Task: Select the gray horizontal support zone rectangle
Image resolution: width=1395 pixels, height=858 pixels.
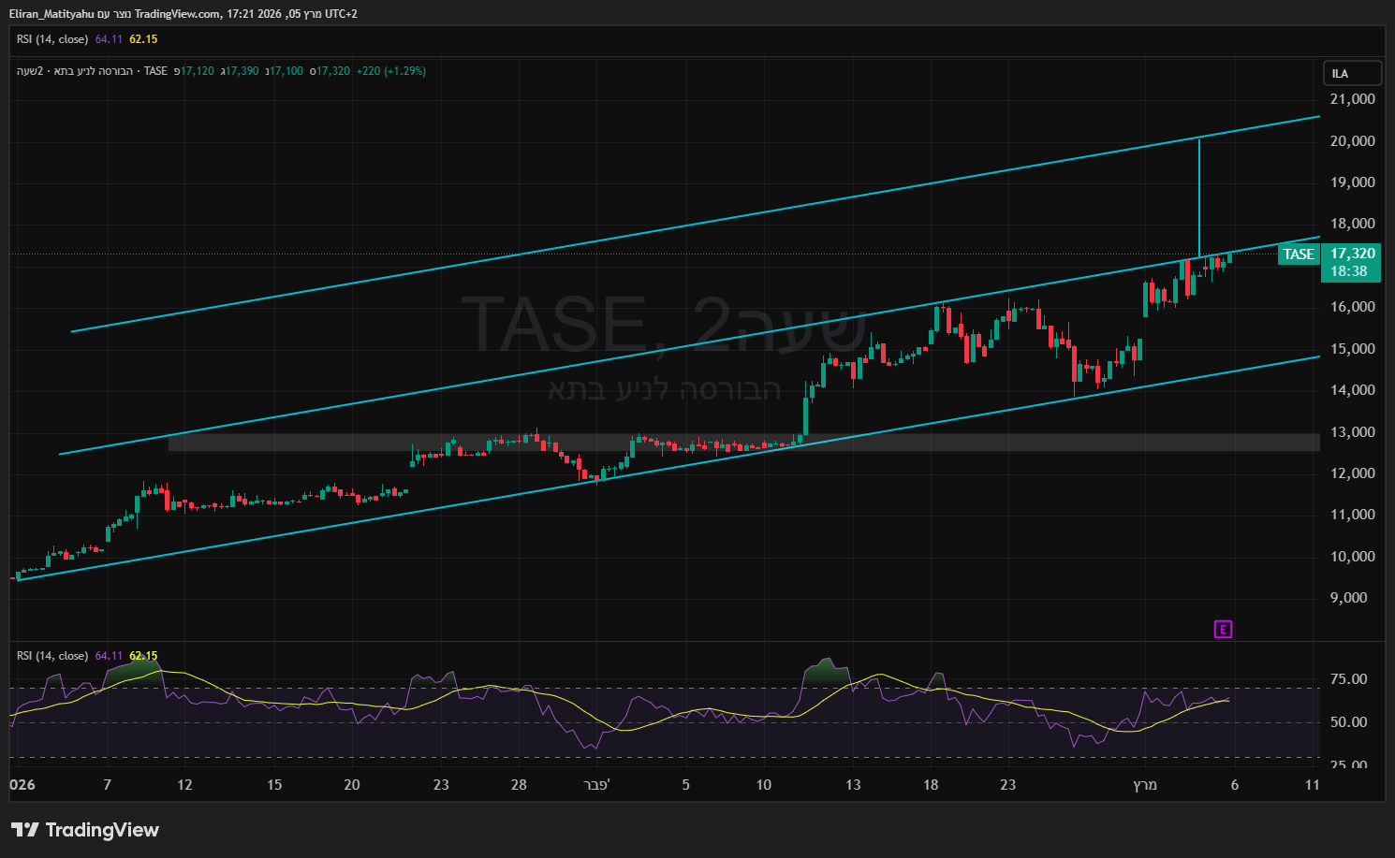Action: point(744,442)
